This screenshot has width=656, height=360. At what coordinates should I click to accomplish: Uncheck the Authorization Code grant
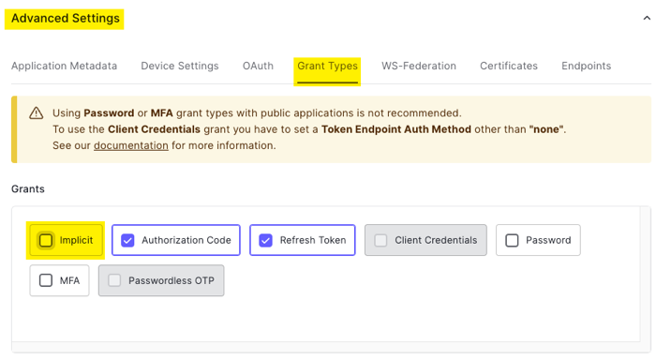(x=127, y=240)
